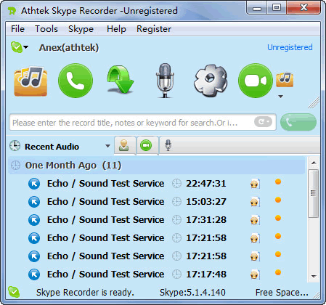Click the 'Skype:5.1.4.140' version text
The width and height of the screenshot is (326, 305).
click(192, 292)
